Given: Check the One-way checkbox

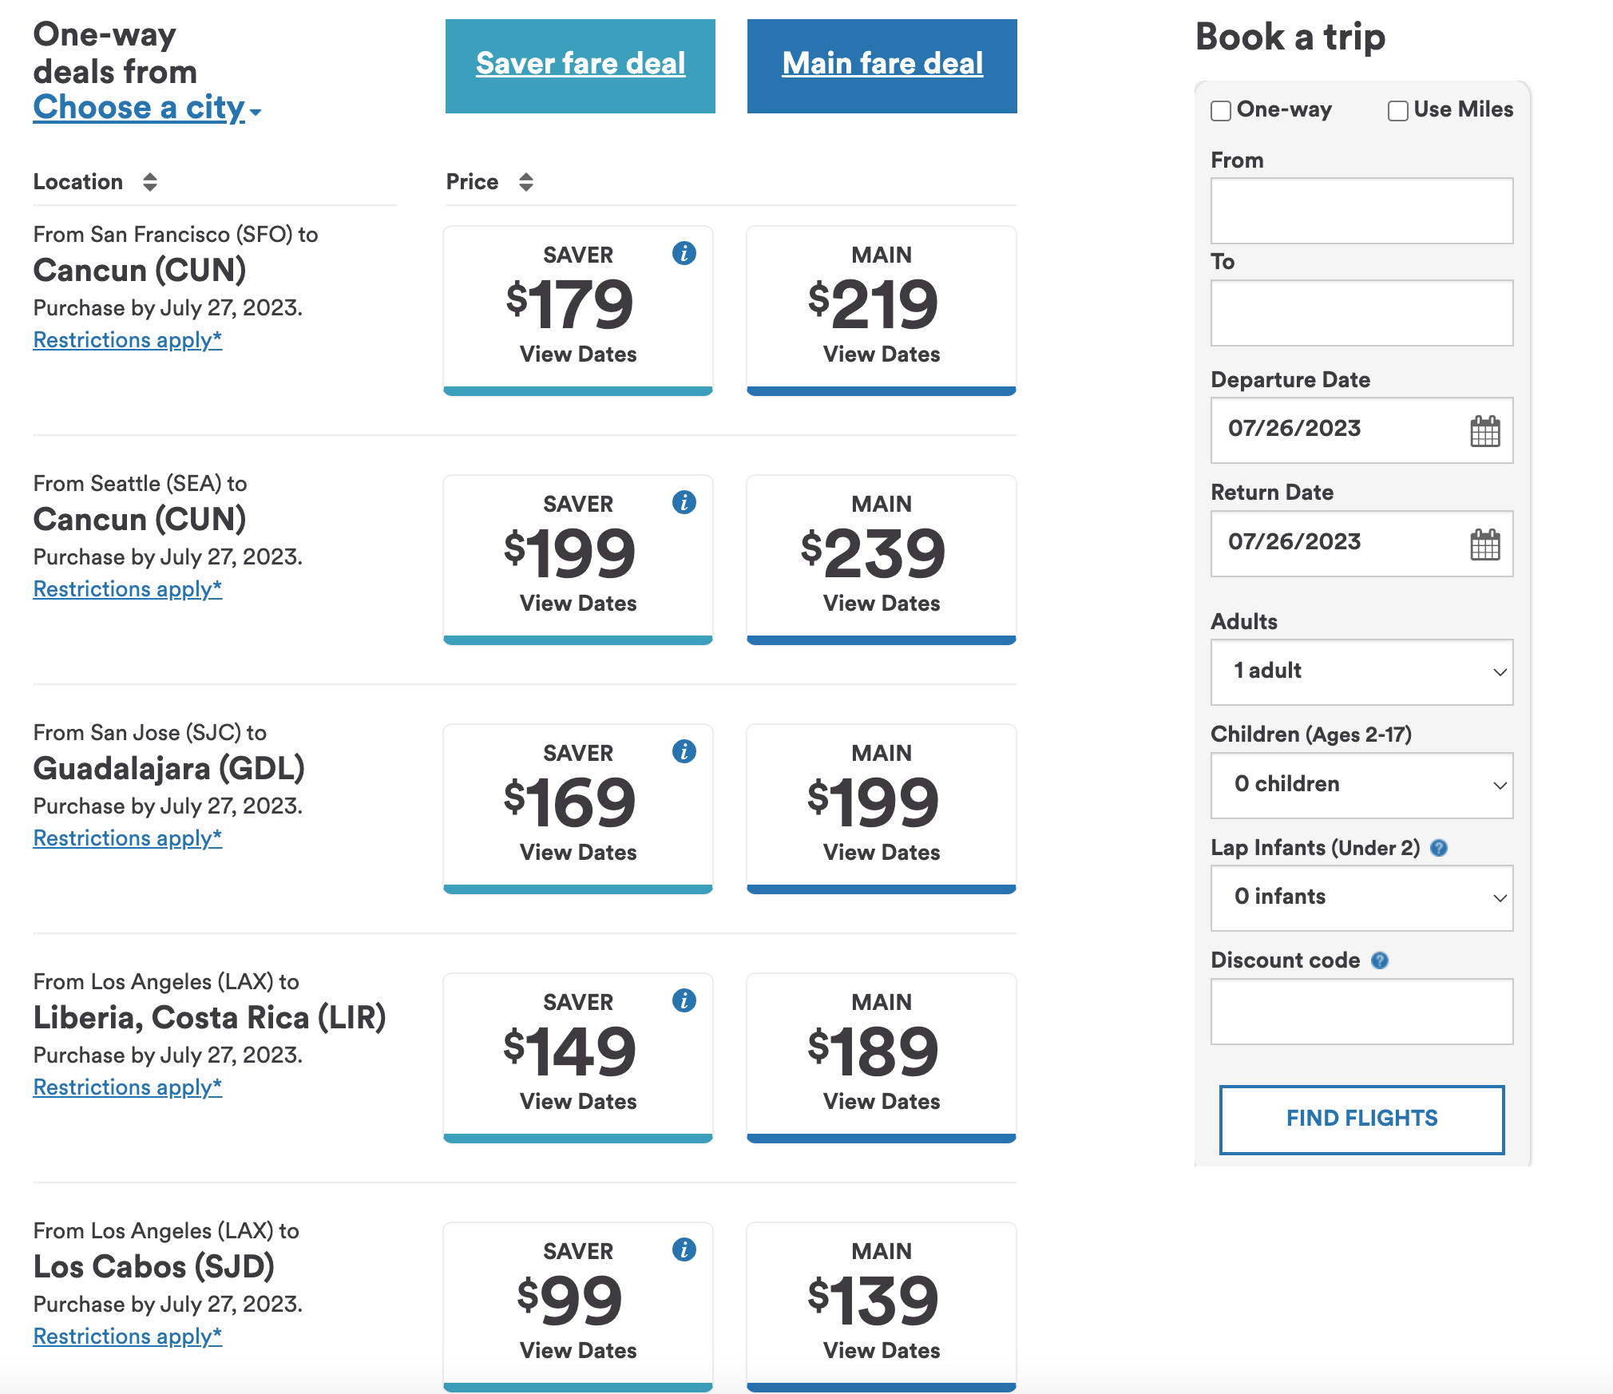Looking at the screenshot, I should tap(1219, 110).
